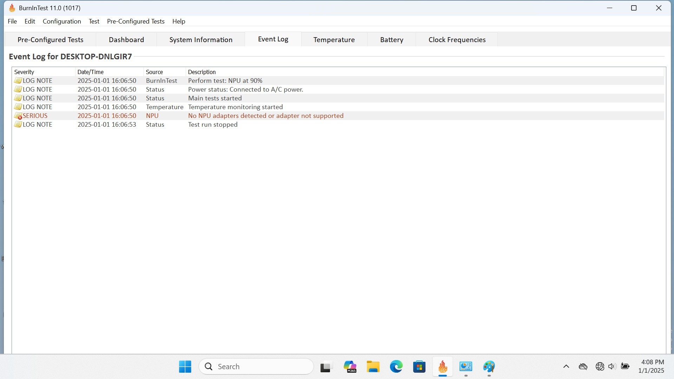Click the log note icon for Test run stopped

click(18, 125)
